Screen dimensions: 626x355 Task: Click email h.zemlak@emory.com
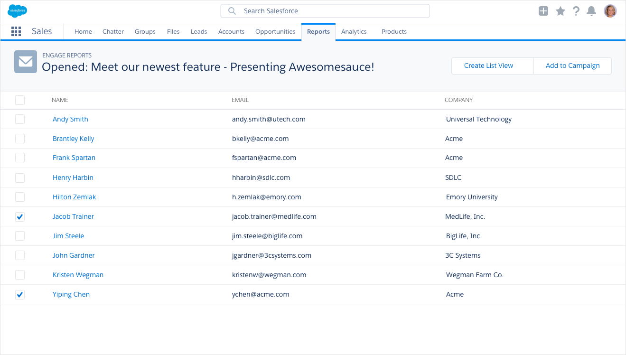[267, 197]
